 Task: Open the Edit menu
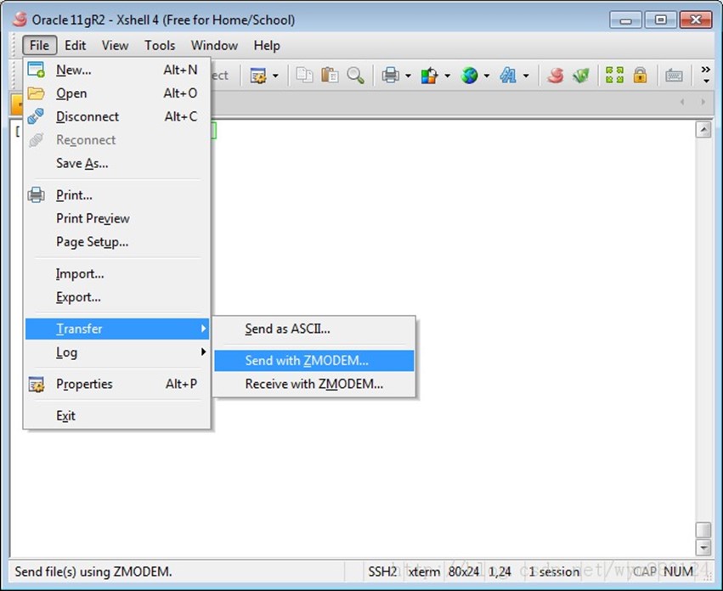[75, 45]
